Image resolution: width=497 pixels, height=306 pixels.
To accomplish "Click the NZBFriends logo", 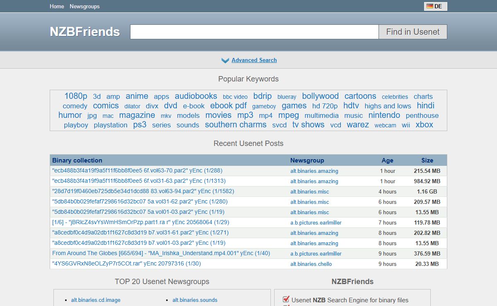I will [x=85, y=32].
